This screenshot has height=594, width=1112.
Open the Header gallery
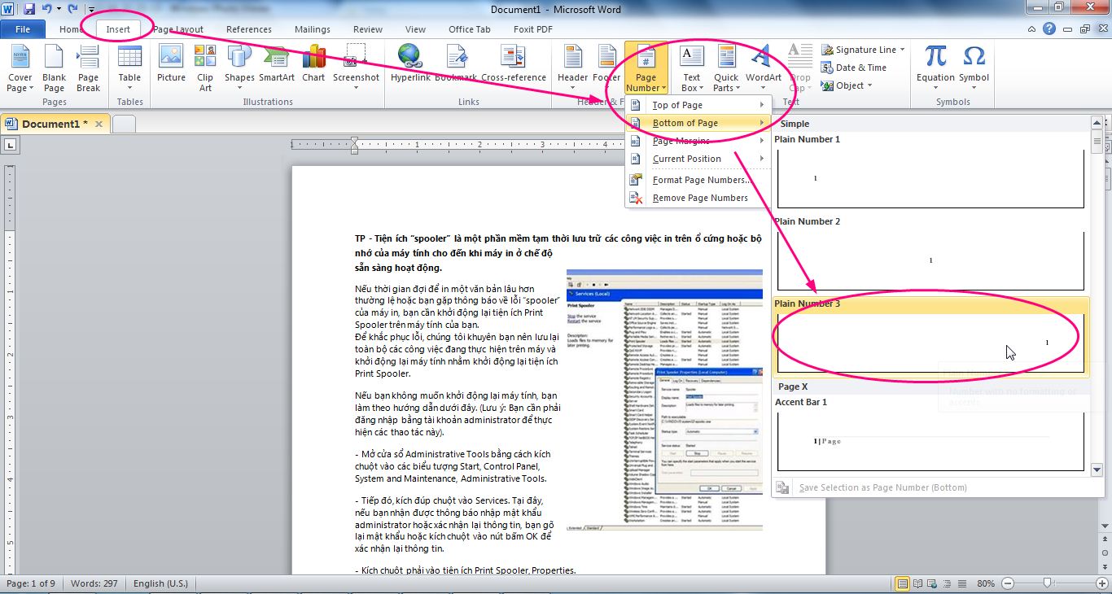click(x=572, y=69)
